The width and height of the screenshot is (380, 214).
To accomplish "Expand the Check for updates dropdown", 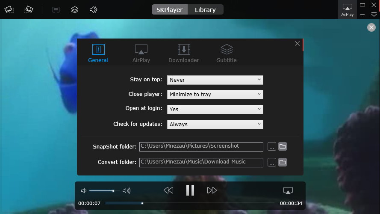I will tap(215, 125).
